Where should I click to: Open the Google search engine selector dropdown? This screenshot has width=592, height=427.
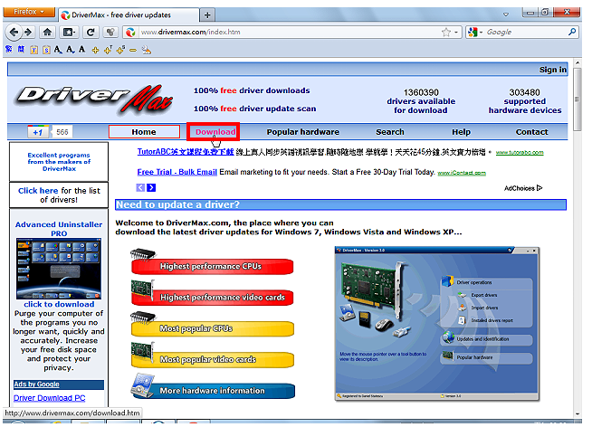click(475, 32)
